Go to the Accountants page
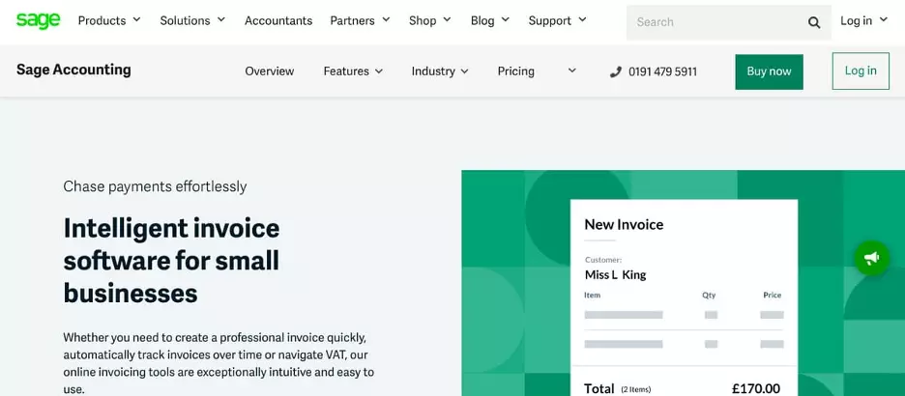905x396 pixels. point(278,20)
